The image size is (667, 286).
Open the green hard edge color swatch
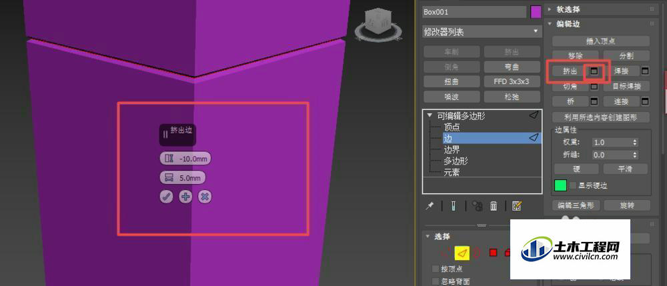click(561, 185)
